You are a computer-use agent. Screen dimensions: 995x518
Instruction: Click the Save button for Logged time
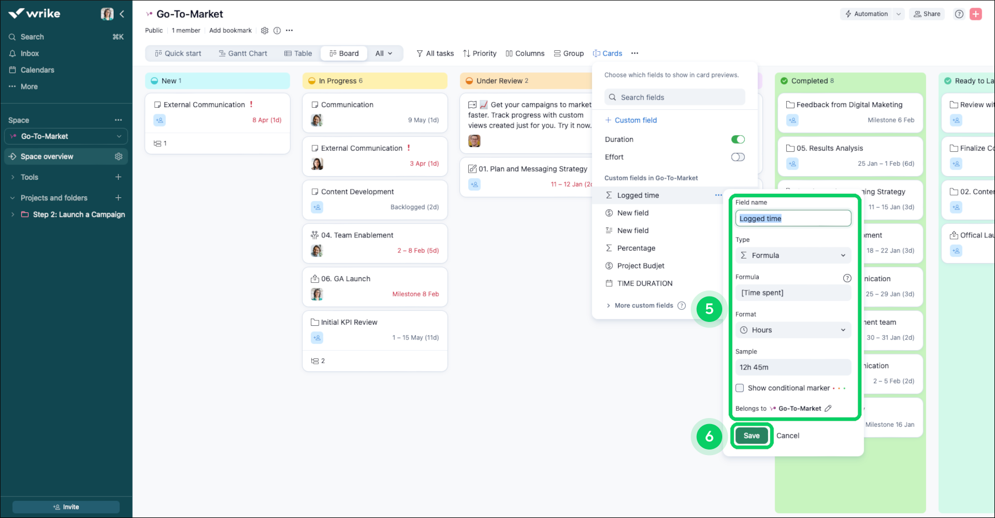[751, 436]
